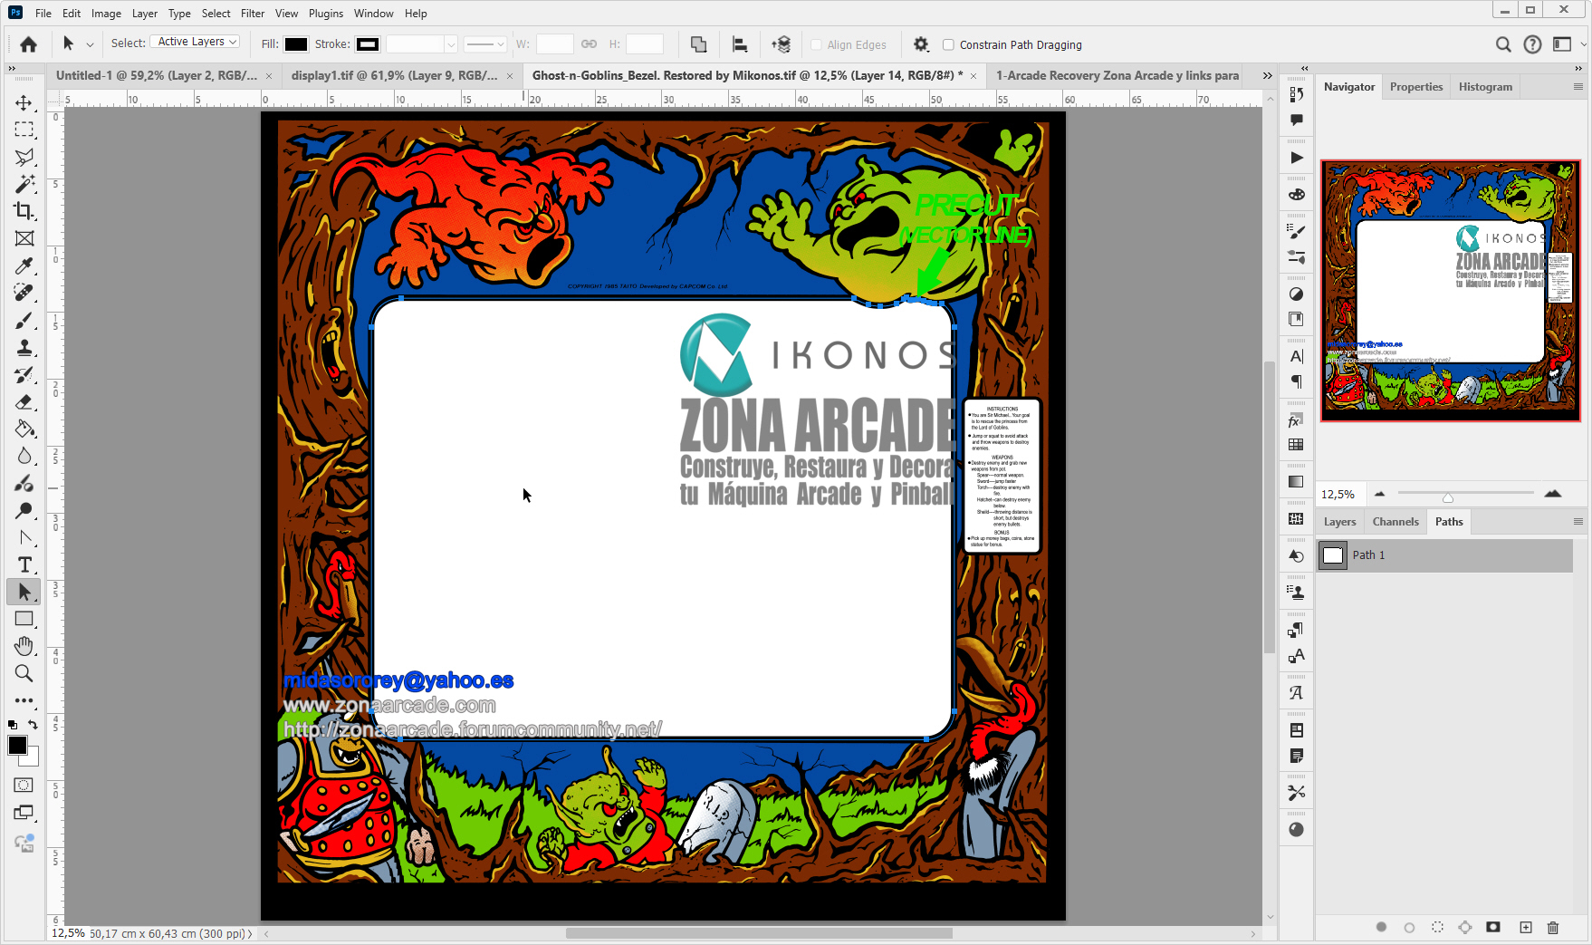
Task: Select the History Brush tool
Action: pyautogui.click(x=24, y=374)
